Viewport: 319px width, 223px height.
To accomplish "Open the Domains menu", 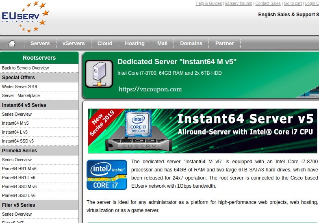I will [x=191, y=43].
